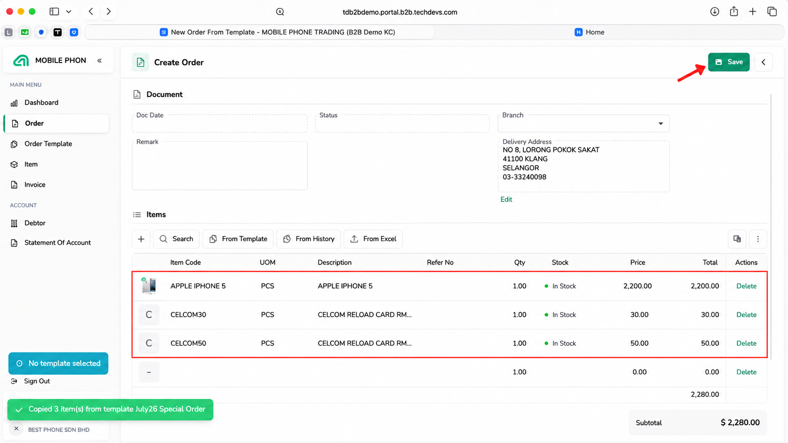The width and height of the screenshot is (788, 443).
Task: Delete the empty item row
Action: tap(746, 372)
